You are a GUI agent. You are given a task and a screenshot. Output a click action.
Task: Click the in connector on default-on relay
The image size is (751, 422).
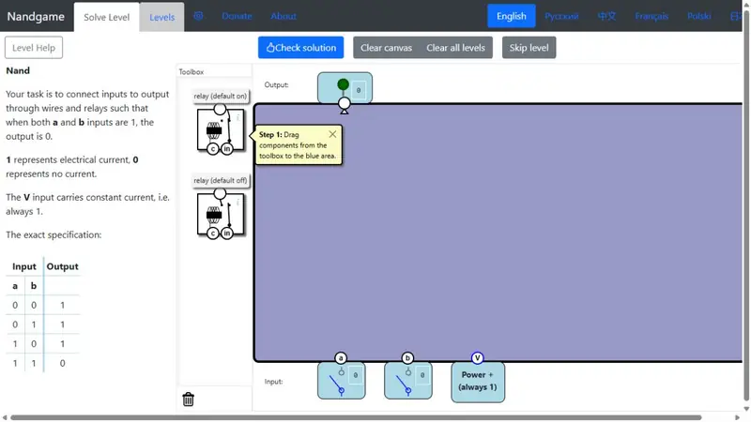tap(227, 149)
